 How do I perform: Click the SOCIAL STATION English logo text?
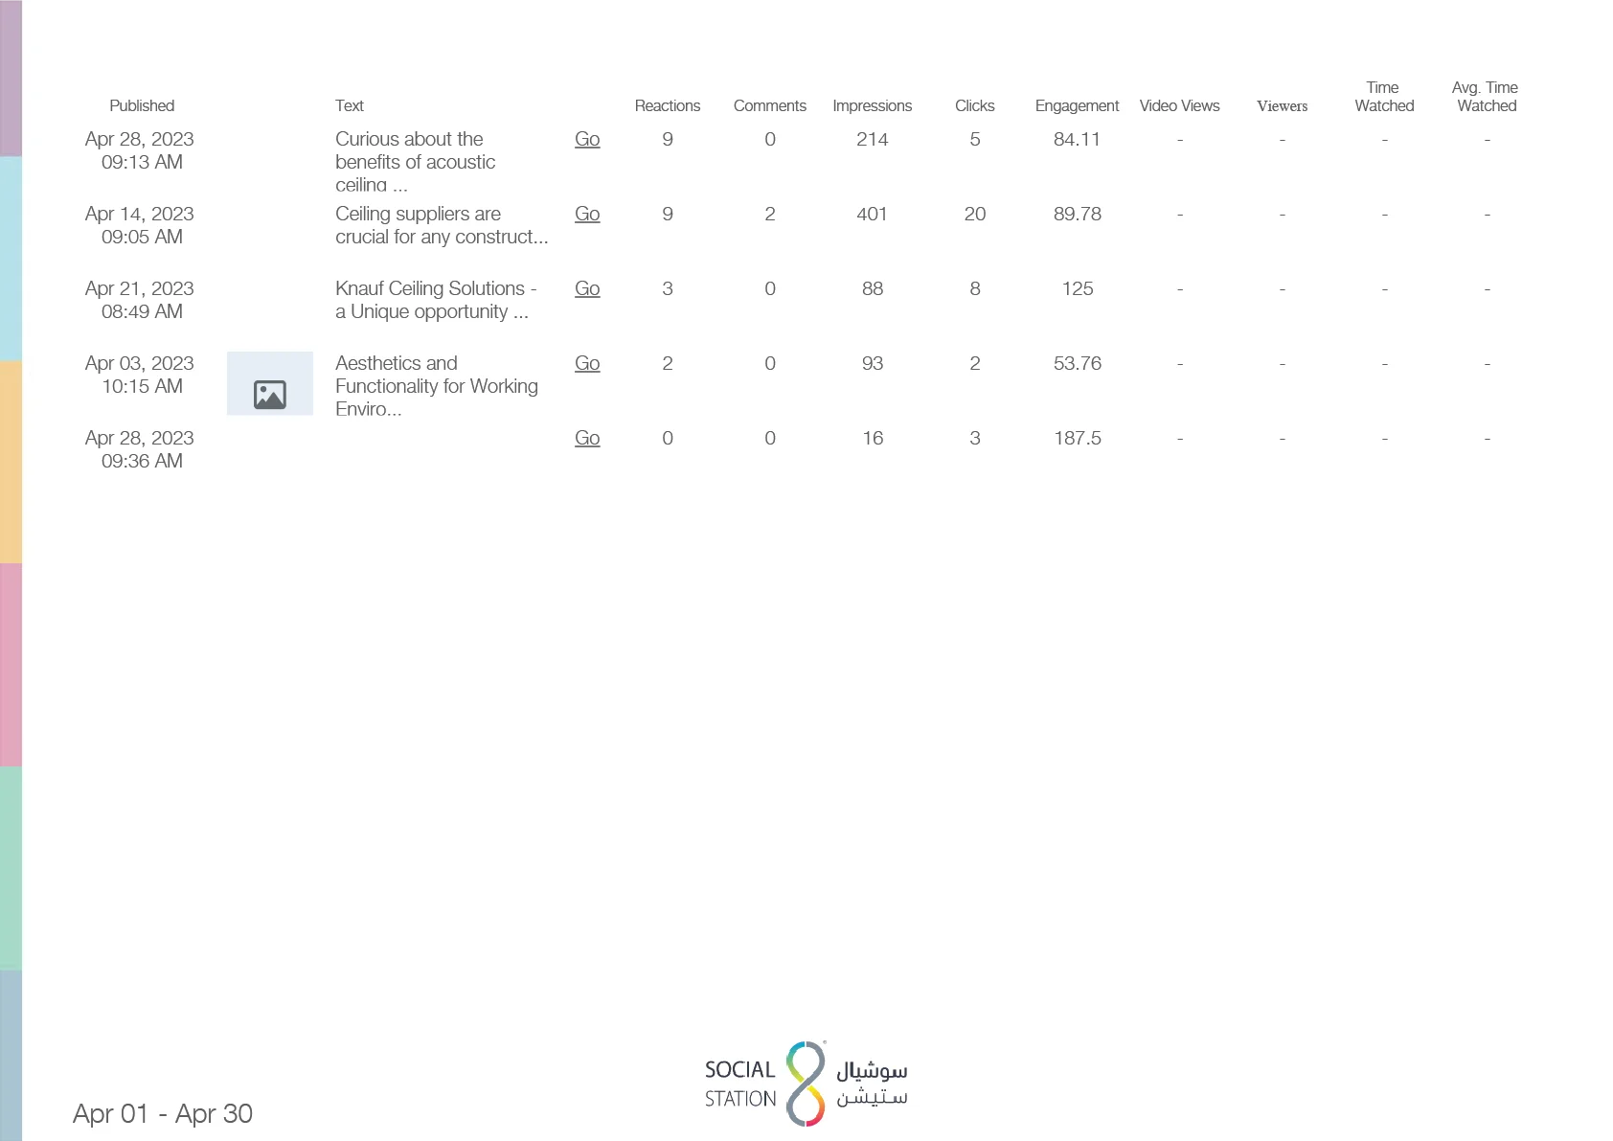tap(740, 1084)
